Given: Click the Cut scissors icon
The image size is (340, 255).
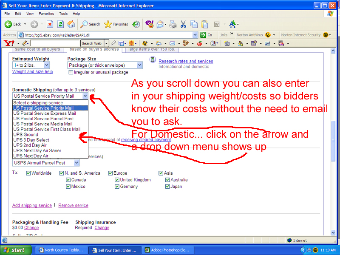Looking at the screenshot, I should click(x=183, y=24).
